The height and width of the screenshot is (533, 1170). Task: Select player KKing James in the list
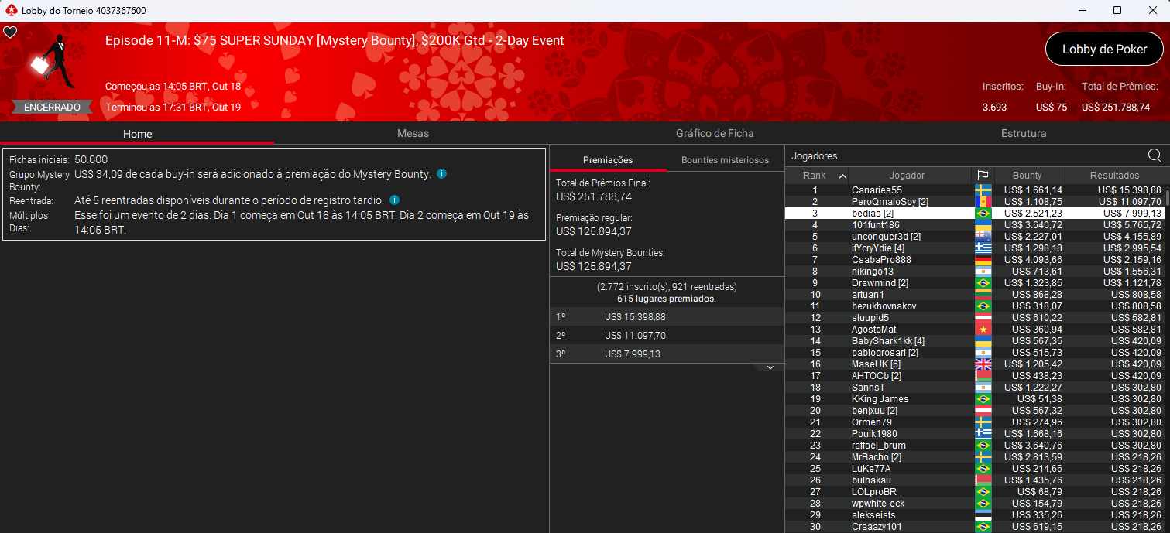coord(976,399)
